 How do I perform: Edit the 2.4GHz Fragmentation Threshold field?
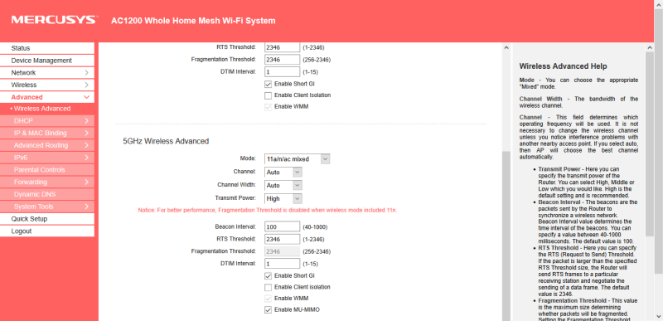(x=282, y=60)
